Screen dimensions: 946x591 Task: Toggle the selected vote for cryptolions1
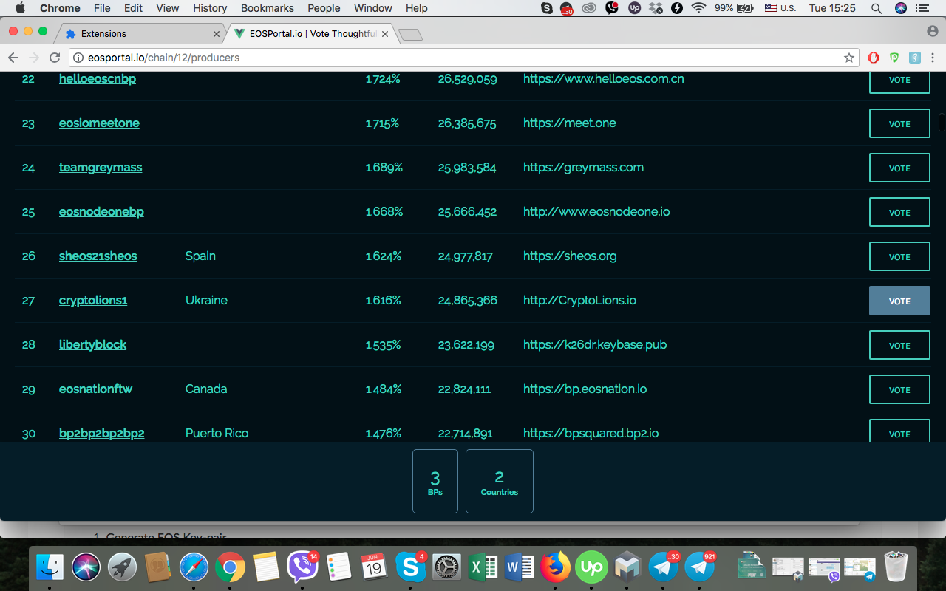pyautogui.click(x=899, y=301)
